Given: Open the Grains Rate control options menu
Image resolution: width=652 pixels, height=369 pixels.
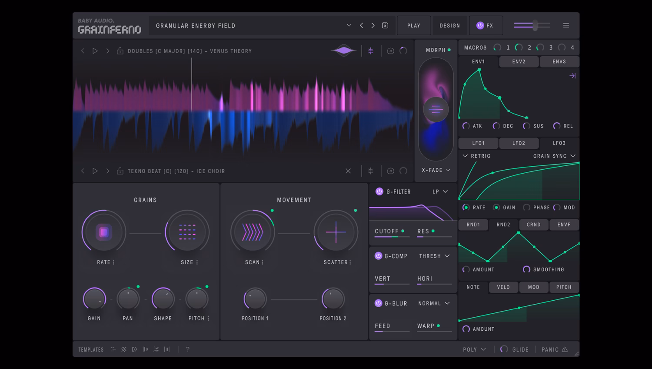Looking at the screenshot, I should (x=113, y=262).
